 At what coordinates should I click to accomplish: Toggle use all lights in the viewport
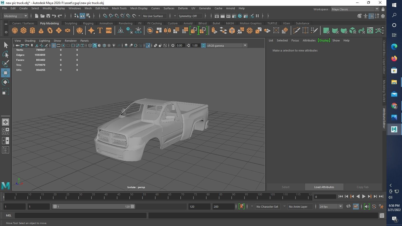pyautogui.click(x=114, y=45)
